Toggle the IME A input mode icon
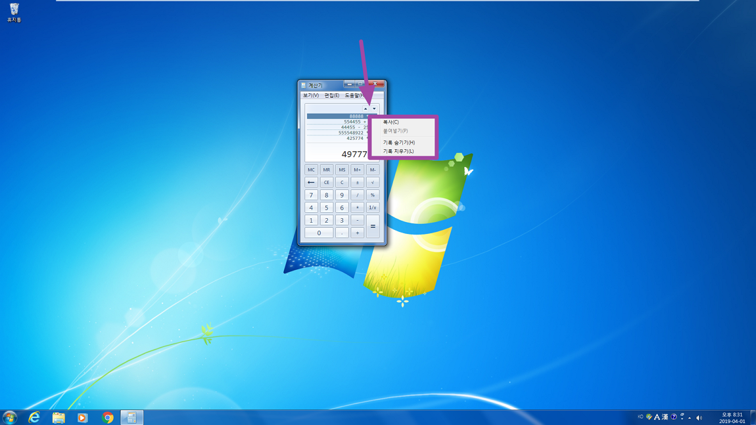756x425 pixels. (657, 417)
